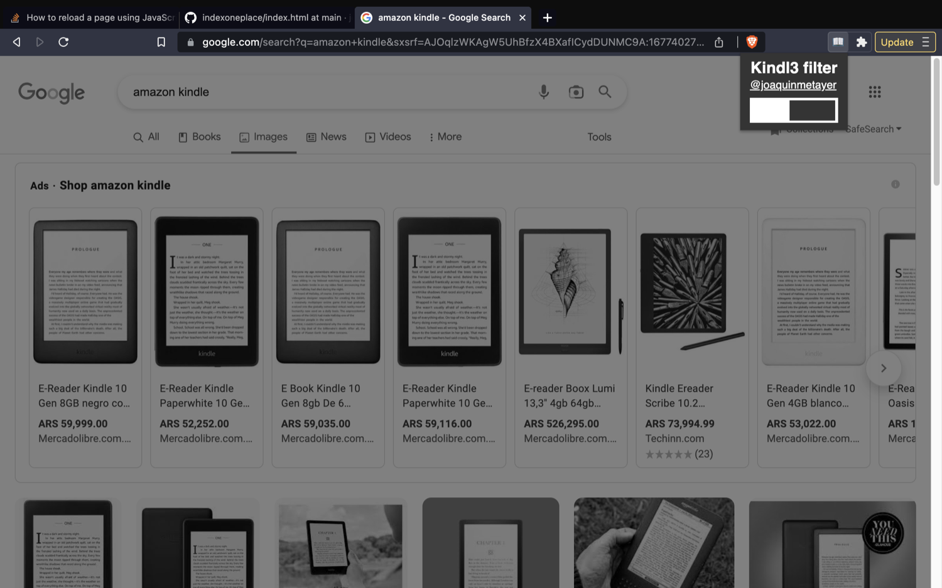
Task: Click the ads info icon
Action: pyautogui.click(x=896, y=184)
